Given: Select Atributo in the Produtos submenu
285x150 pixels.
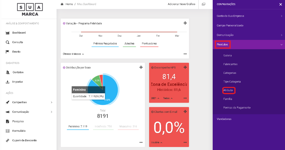Looking at the screenshot, I should tap(228, 90).
